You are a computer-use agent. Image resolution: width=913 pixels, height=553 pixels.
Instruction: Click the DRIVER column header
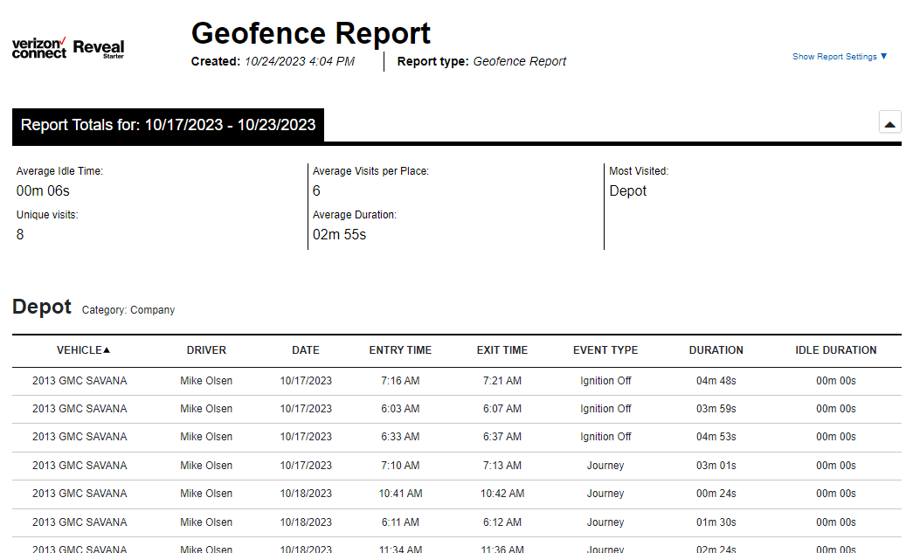coord(206,350)
